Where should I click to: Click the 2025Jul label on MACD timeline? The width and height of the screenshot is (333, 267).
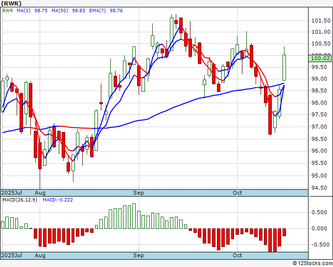(x=12, y=255)
